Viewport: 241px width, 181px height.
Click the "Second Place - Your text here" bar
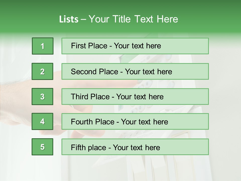[135, 71]
